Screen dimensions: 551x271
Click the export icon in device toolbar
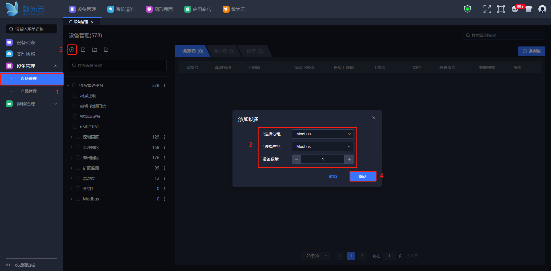click(83, 50)
